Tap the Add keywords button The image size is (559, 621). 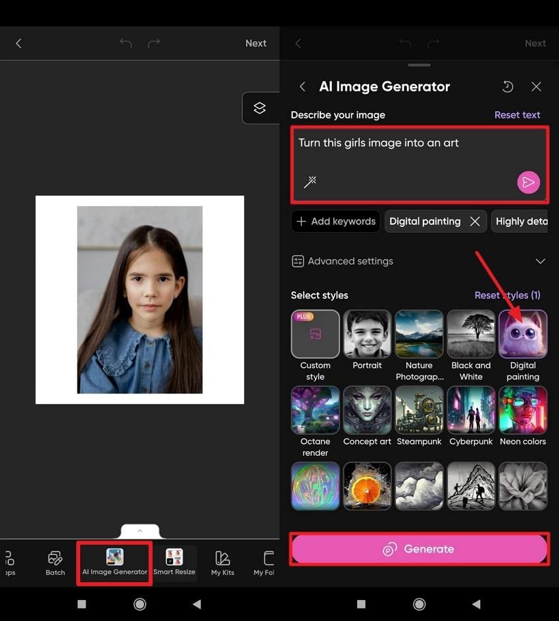[x=335, y=221]
